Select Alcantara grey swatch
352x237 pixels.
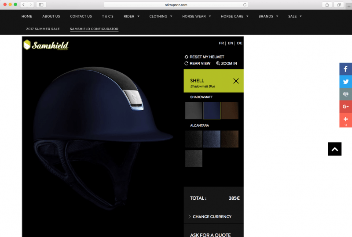[x=194, y=158]
